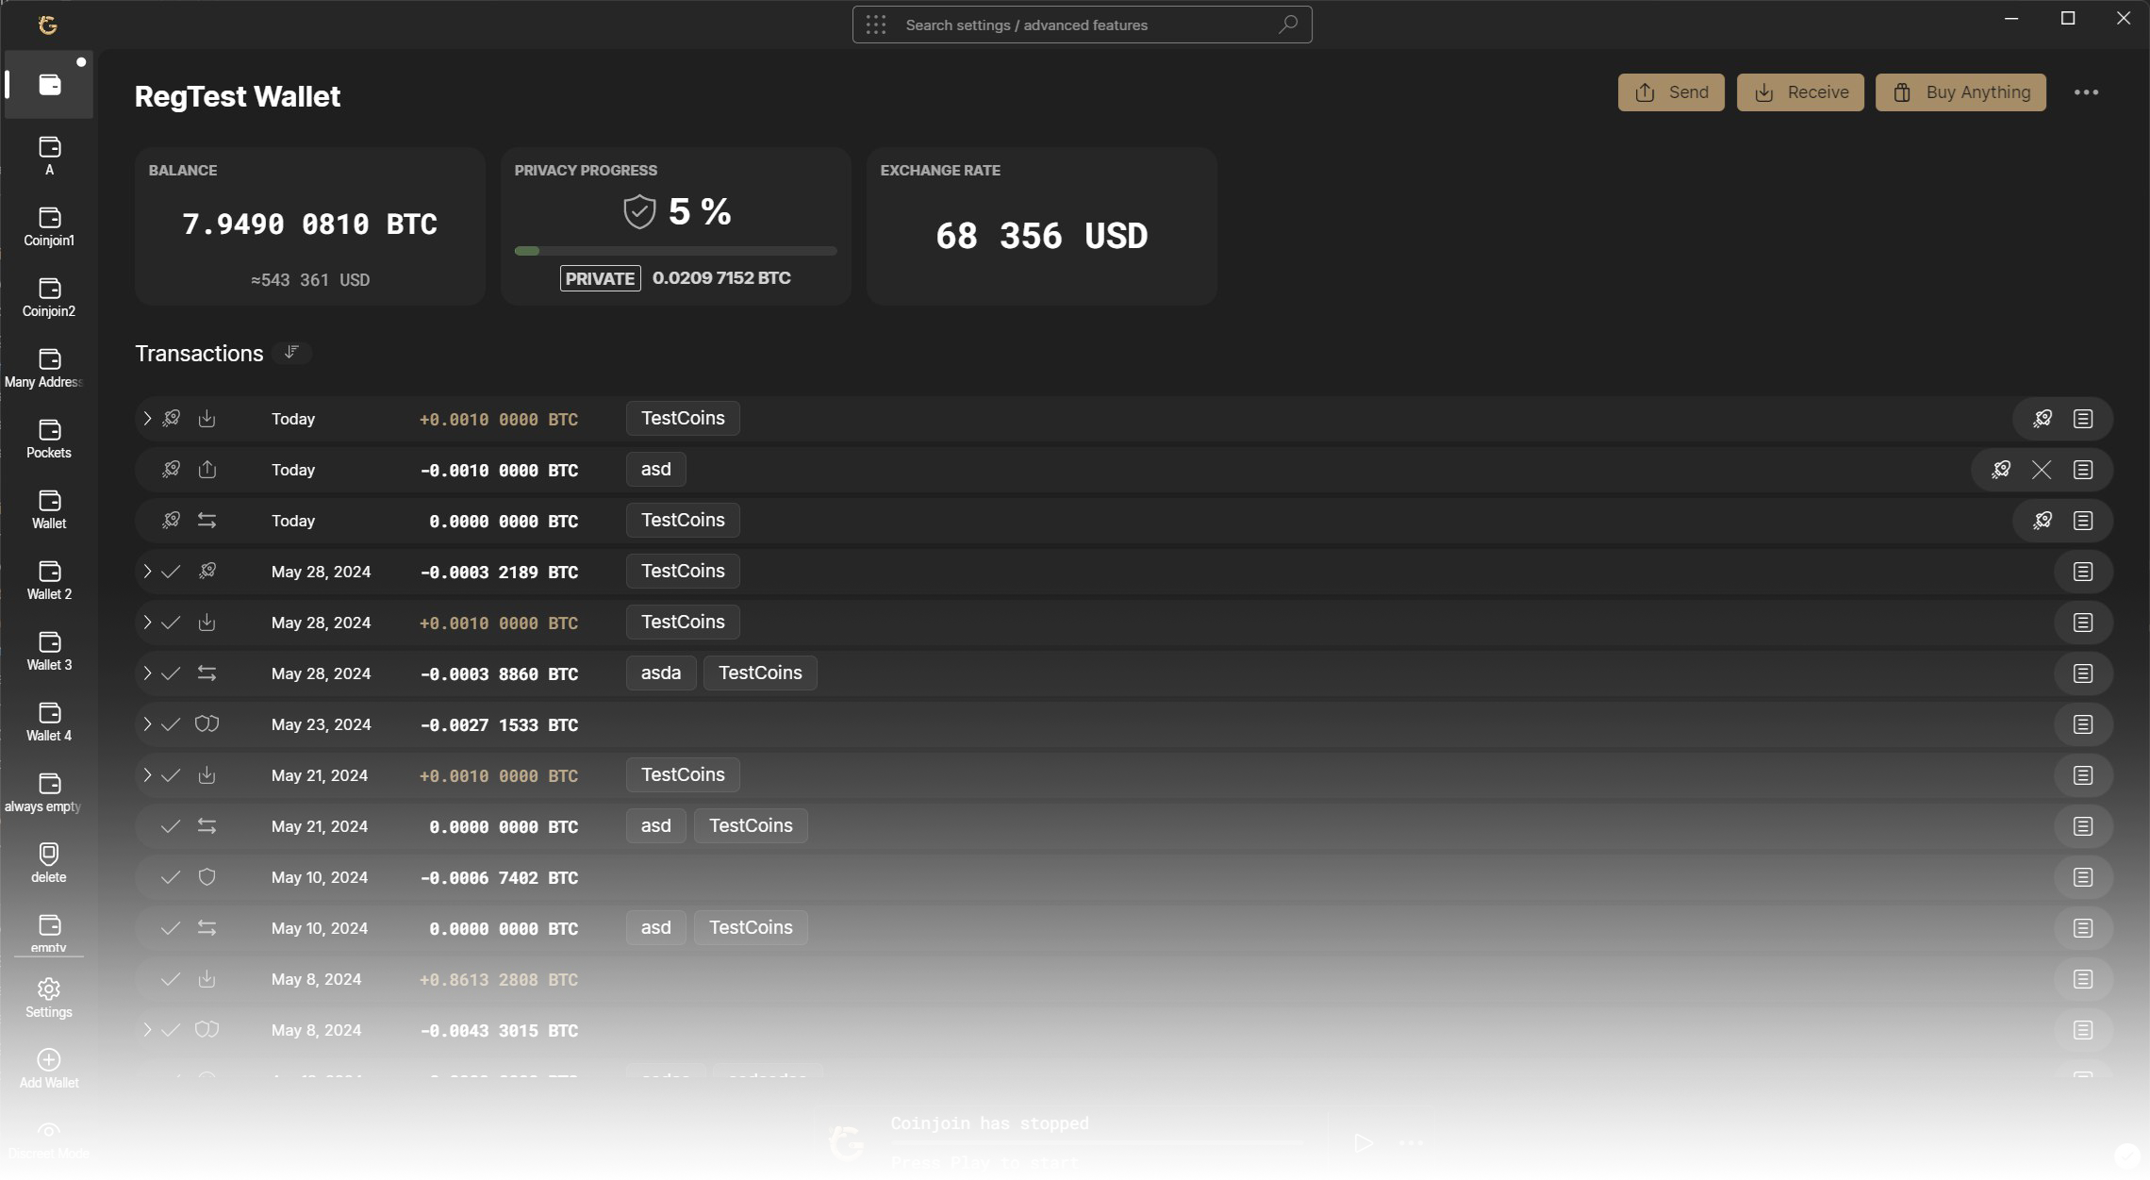Click the Transactions sort icon
This screenshot has height=1180, width=2150.
click(291, 353)
